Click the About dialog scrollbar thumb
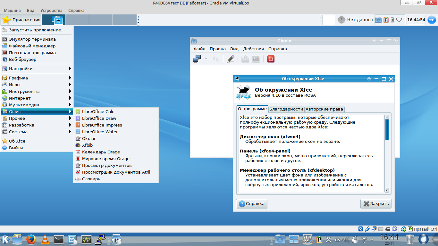This screenshot has height=246, width=438. pyautogui.click(x=387, y=130)
